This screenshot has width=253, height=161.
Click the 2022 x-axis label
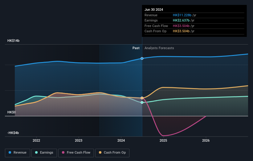pyautogui.click(x=36, y=140)
